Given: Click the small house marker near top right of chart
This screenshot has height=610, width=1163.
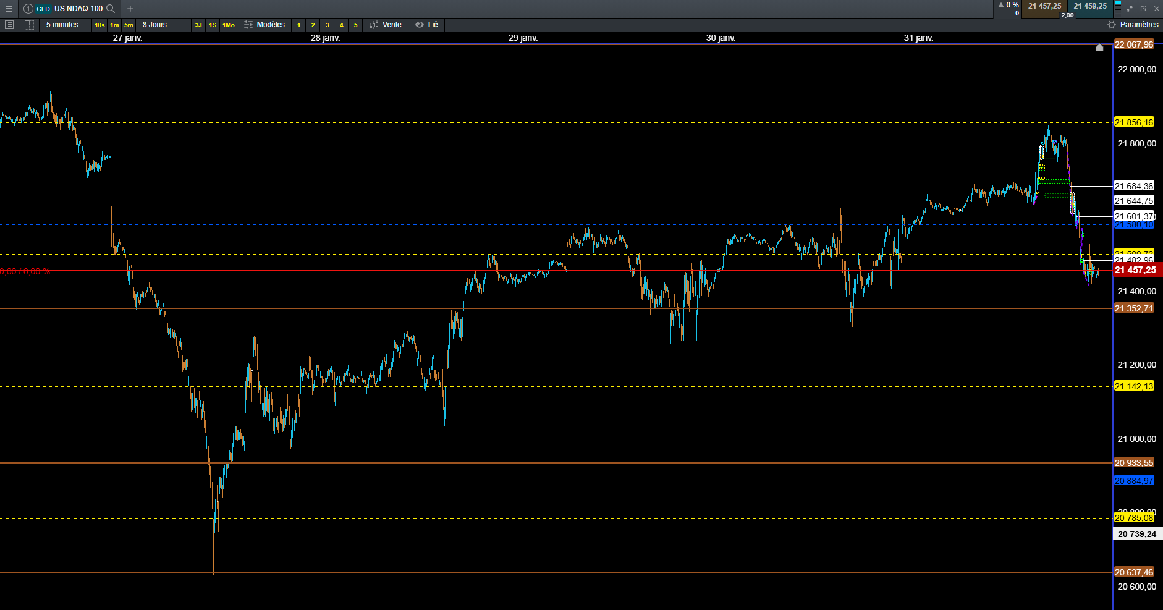Looking at the screenshot, I should tap(1099, 47).
